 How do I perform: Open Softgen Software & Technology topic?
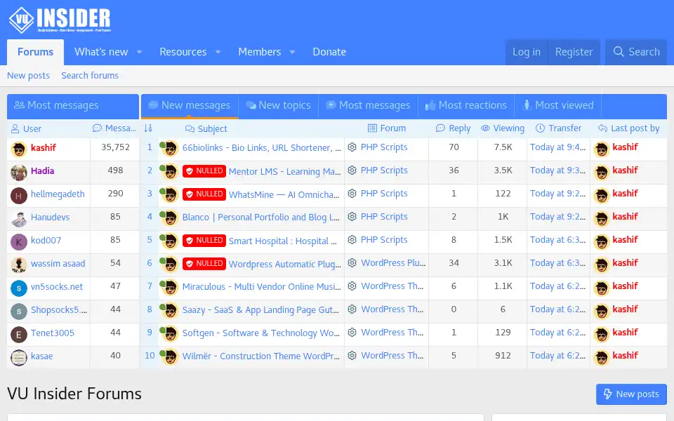coord(261,333)
